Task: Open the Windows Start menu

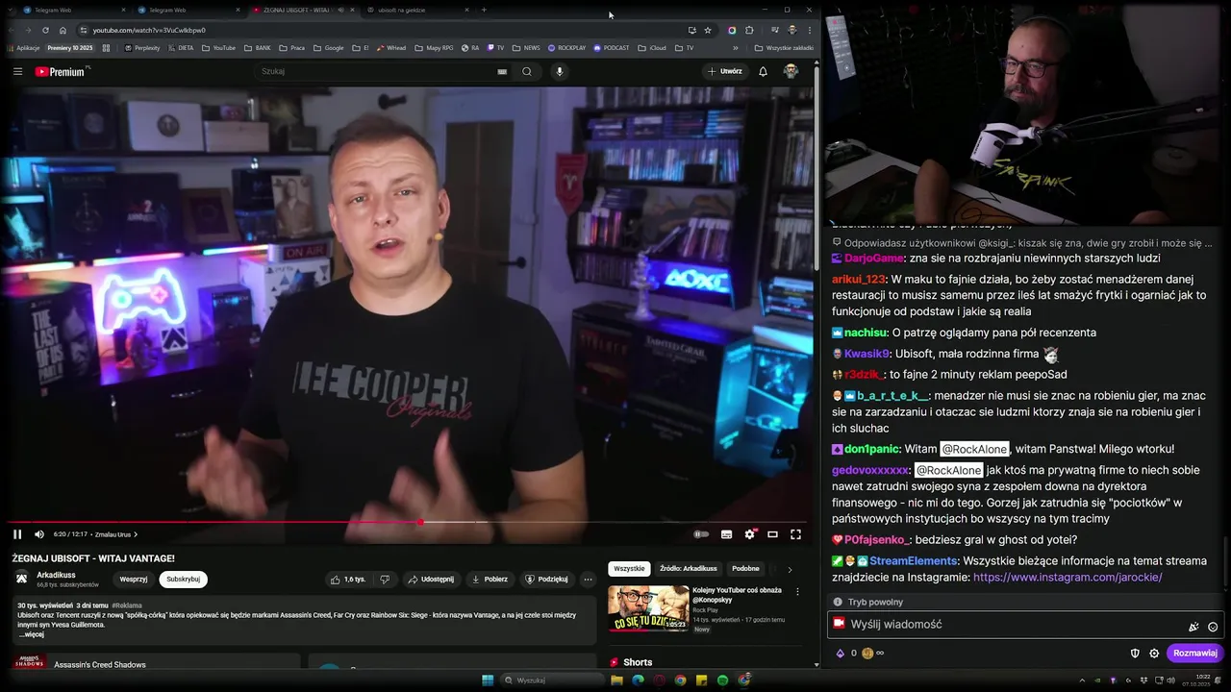Action: click(488, 680)
